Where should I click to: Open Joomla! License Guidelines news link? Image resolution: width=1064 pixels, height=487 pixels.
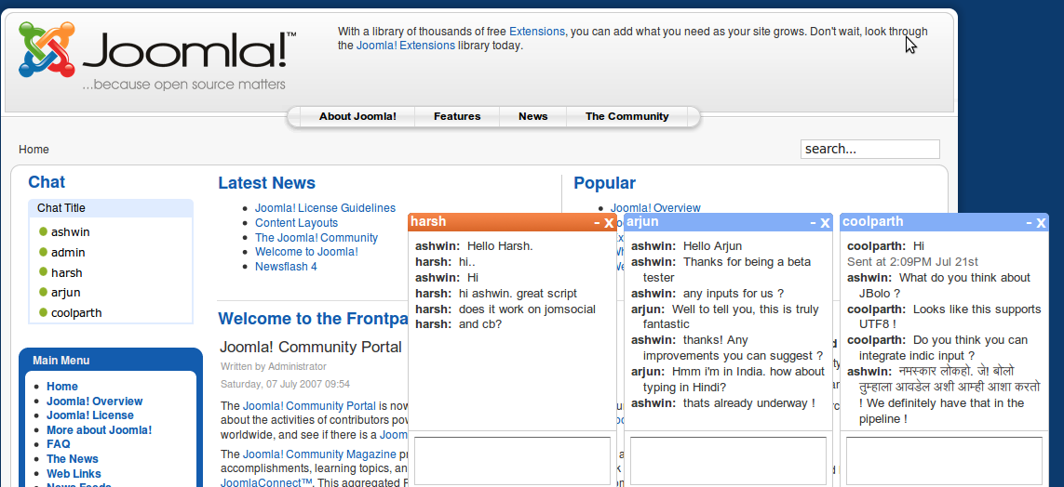pyautogui.click(x=325, y=208)
